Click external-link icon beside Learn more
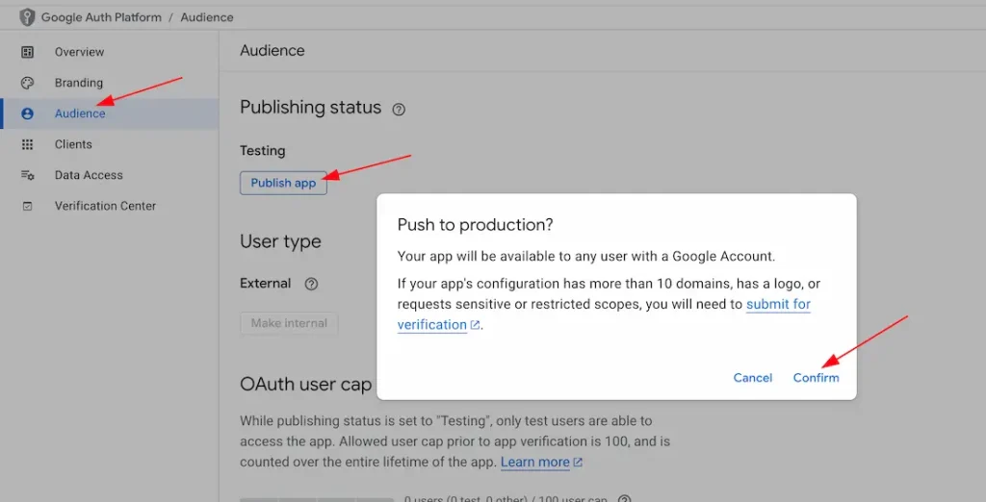986x502 pixels. 578,463
